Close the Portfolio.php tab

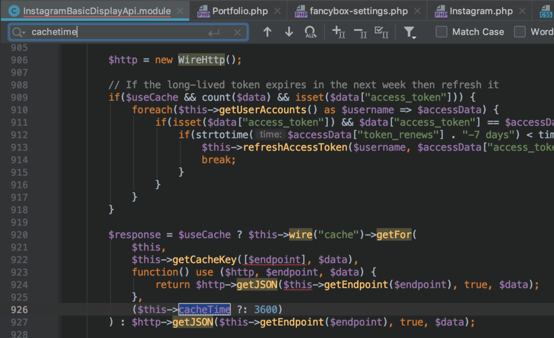point(277,11)
